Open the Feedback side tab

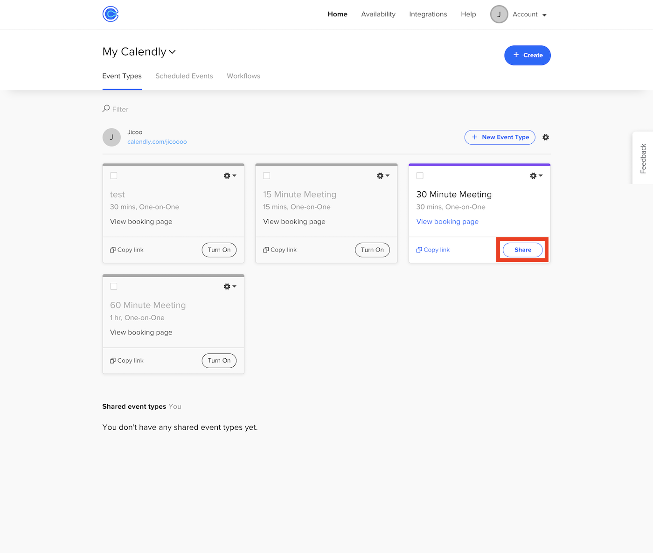[x=643, y=158]
